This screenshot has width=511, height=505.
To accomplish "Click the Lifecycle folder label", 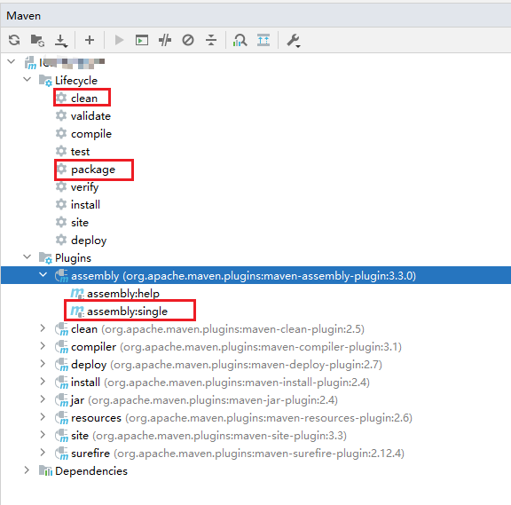I will pyautogui.click(x=76, y=80).
